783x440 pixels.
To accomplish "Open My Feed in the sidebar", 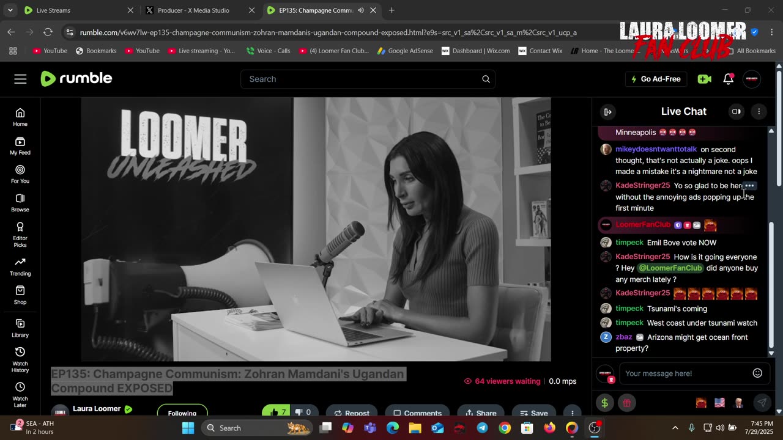I will pos(20,145).
